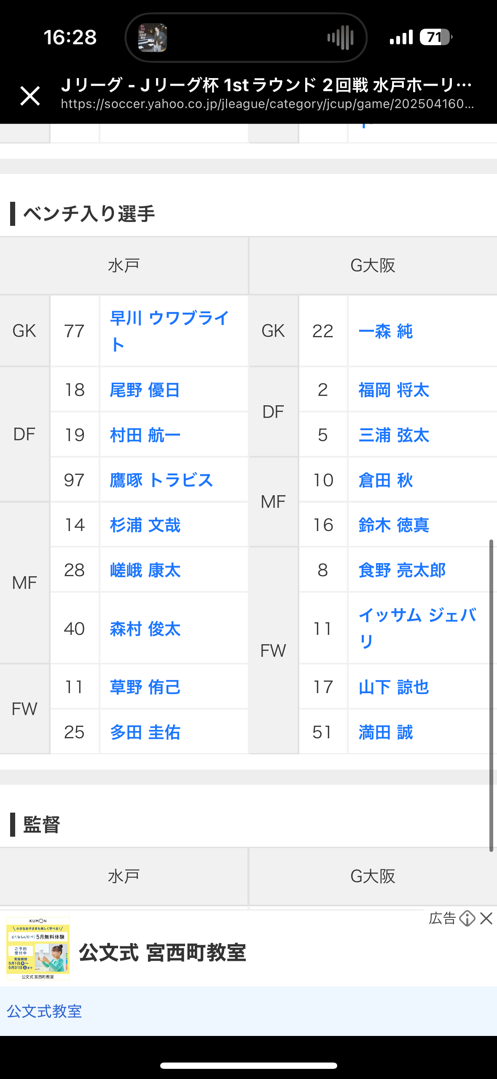Select player 尾野 優日
The width and height of the screenshot is (497, 1079).
(x=145, y=390)
